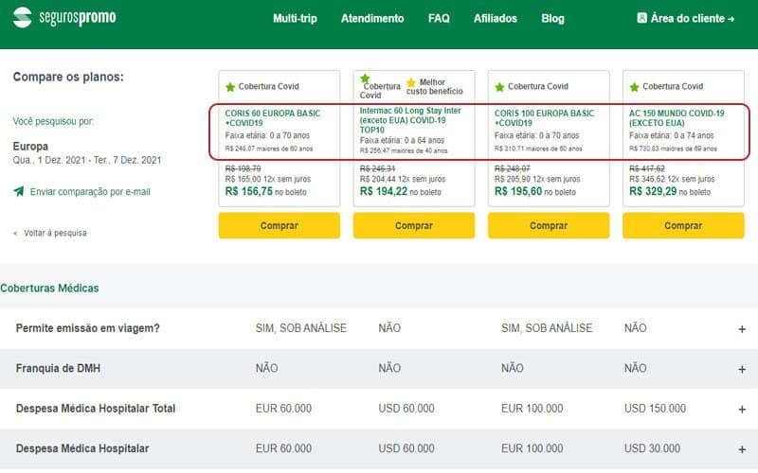
Task: Click the Seguros Promo logo
Action: coord(63,18)
